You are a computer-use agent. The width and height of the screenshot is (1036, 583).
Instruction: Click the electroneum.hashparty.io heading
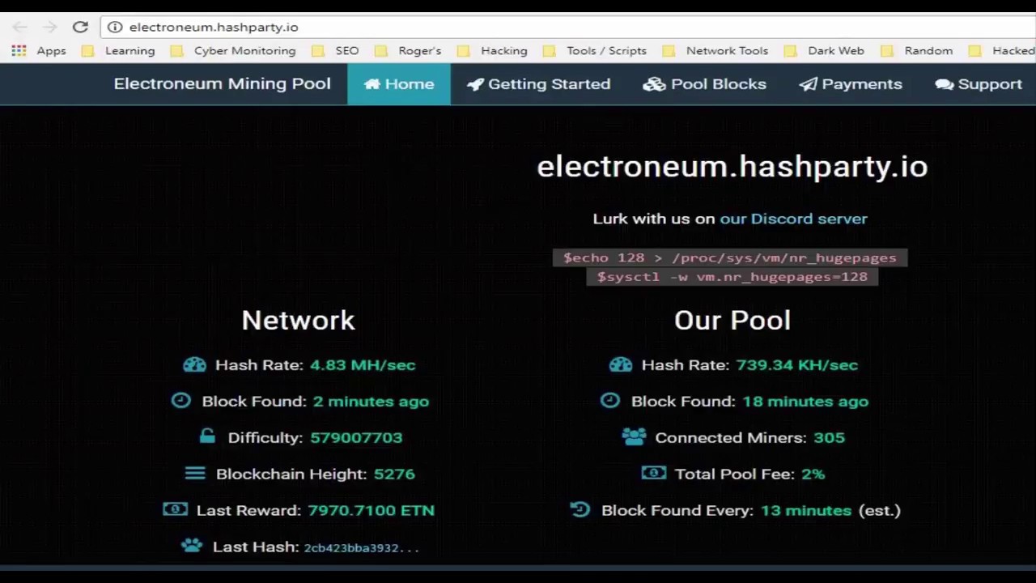point(732,166)
